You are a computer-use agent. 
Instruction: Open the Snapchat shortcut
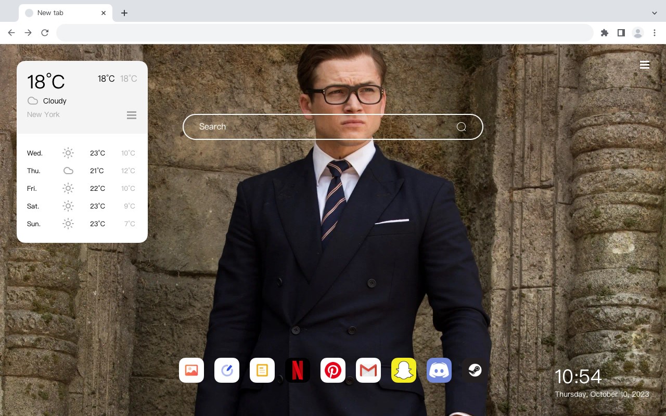(x=404, y=370)
